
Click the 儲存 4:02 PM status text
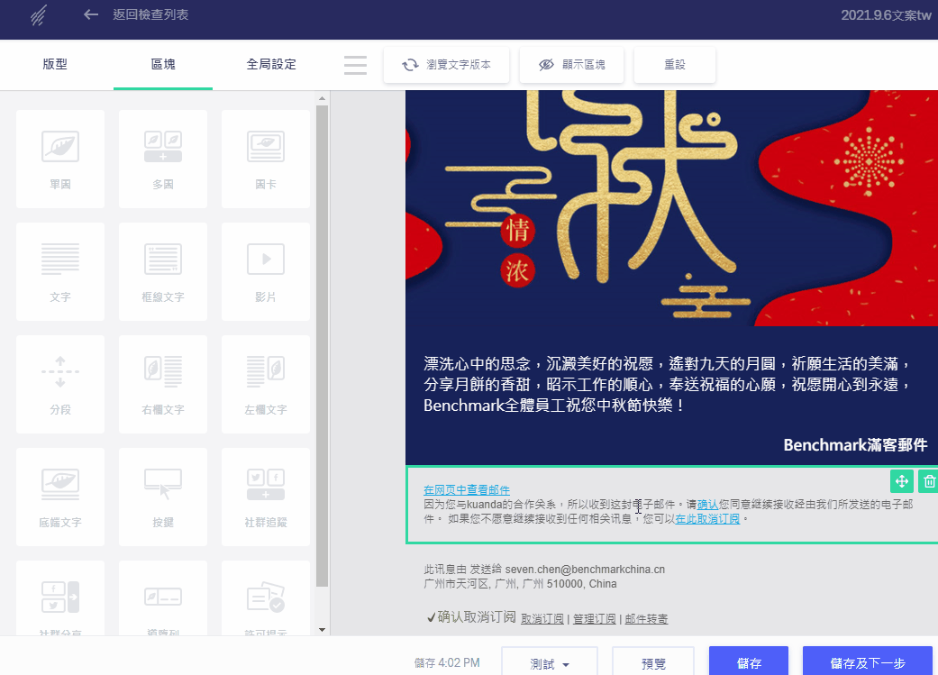point(447,662)
